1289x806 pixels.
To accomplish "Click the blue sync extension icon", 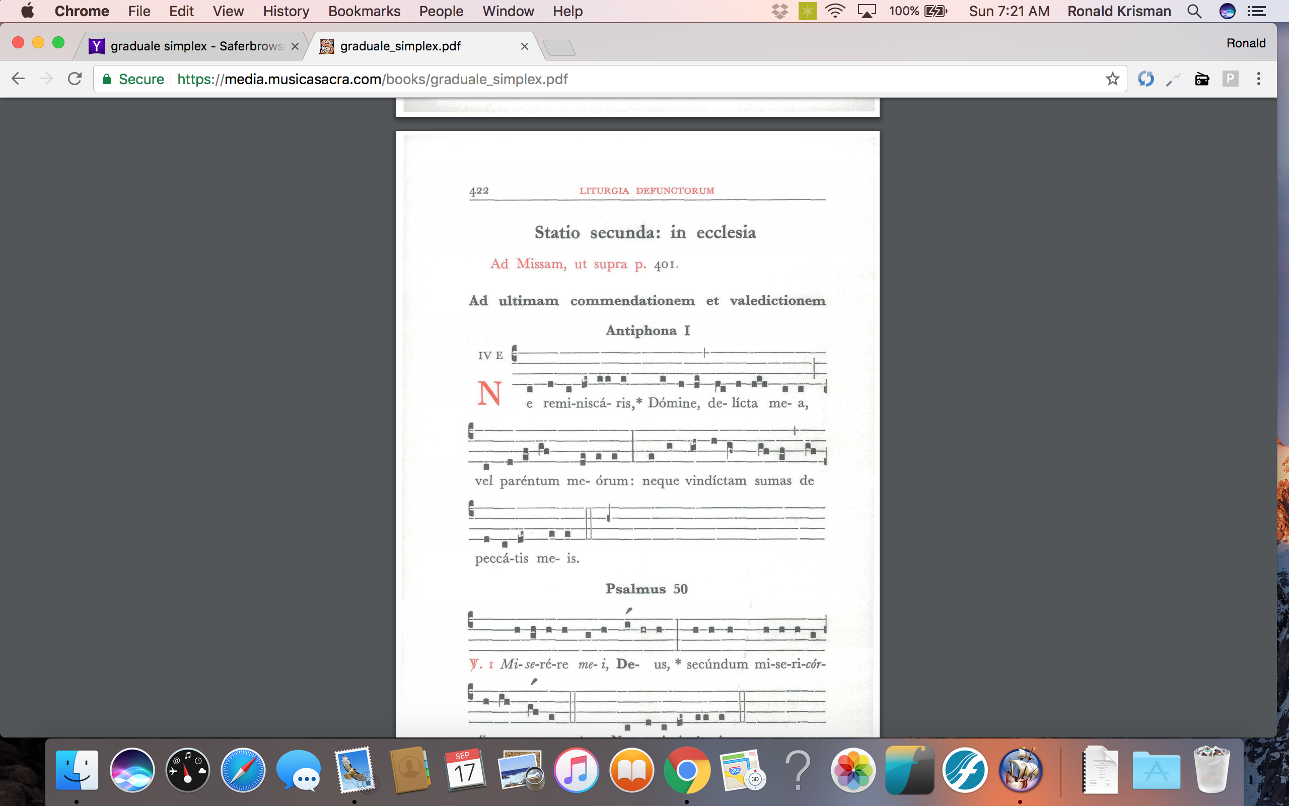I will [x=1145, y=79].
